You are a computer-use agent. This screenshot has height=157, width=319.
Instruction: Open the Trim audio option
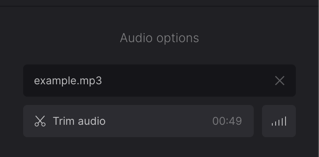click(x=138, y=121)
